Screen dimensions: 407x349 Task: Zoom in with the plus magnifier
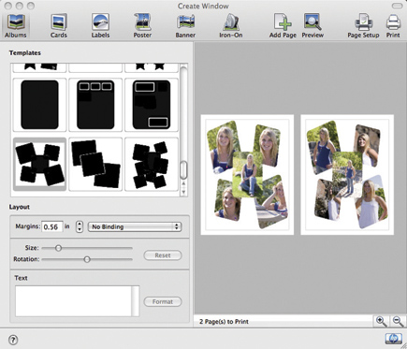[x=381, y=321]
